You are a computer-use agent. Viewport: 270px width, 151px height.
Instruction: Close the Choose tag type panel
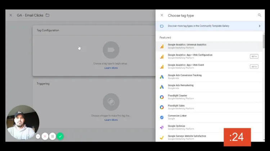pyautogui.click(x=162, y=15)
